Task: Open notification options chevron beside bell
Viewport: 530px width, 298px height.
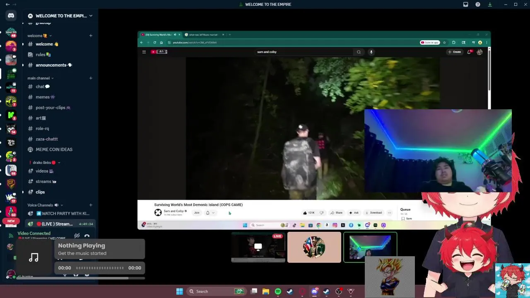Action: pyautogui.click(x=213, y=213)
